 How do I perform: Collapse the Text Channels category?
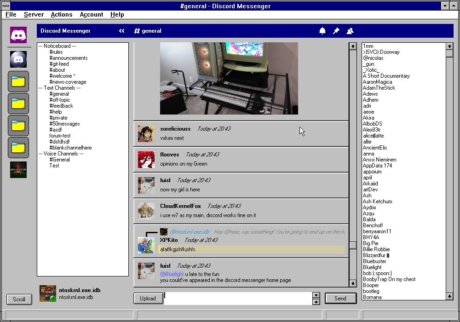(x=59, y=88)
